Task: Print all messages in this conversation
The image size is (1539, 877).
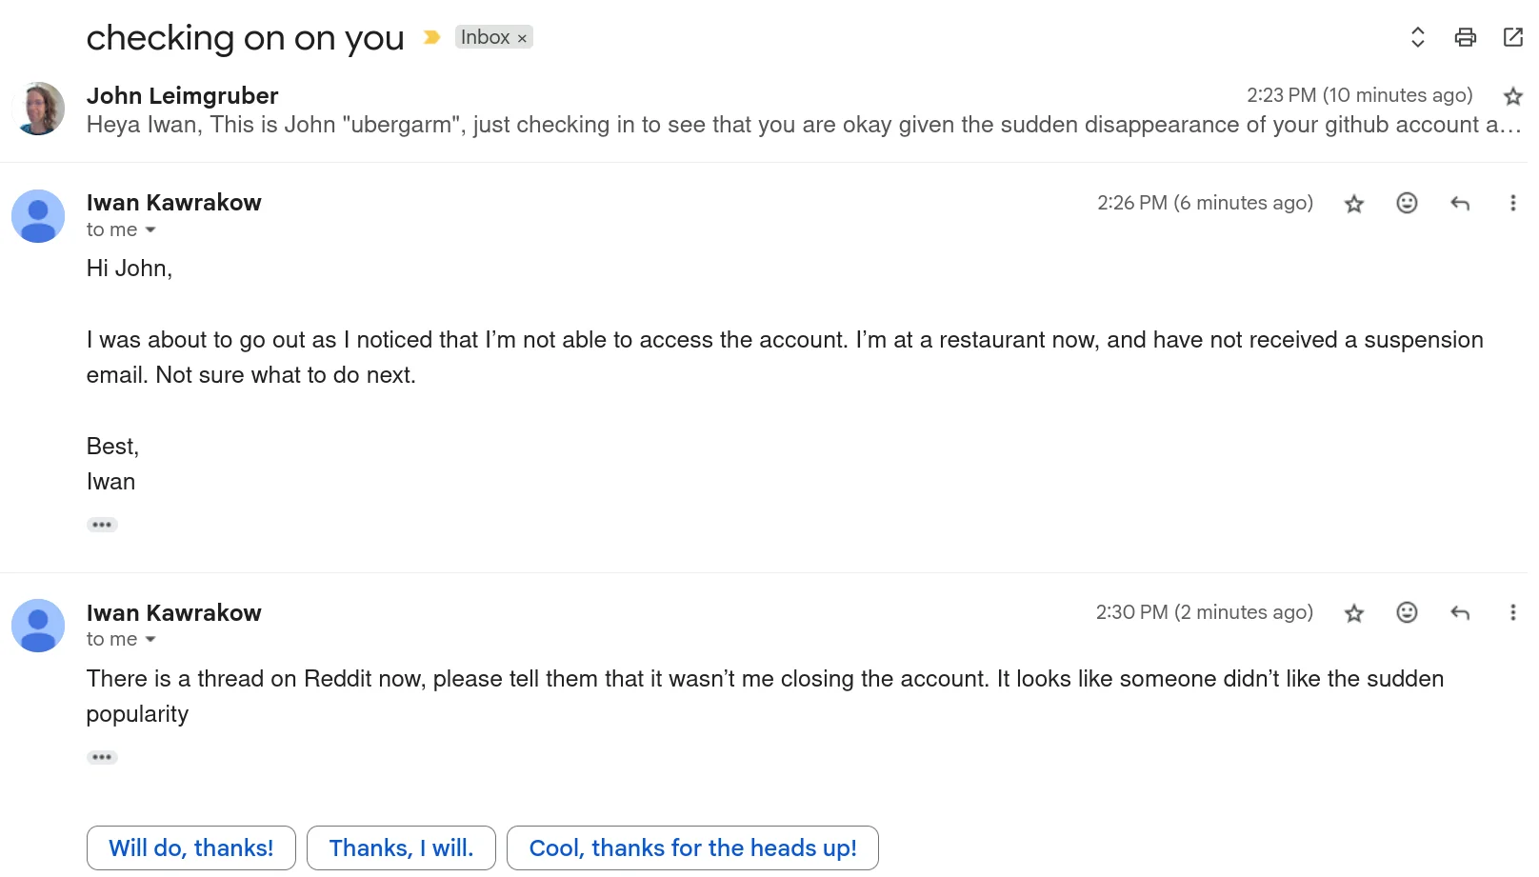Action: pyautogui.click(x=1465, y=37)
